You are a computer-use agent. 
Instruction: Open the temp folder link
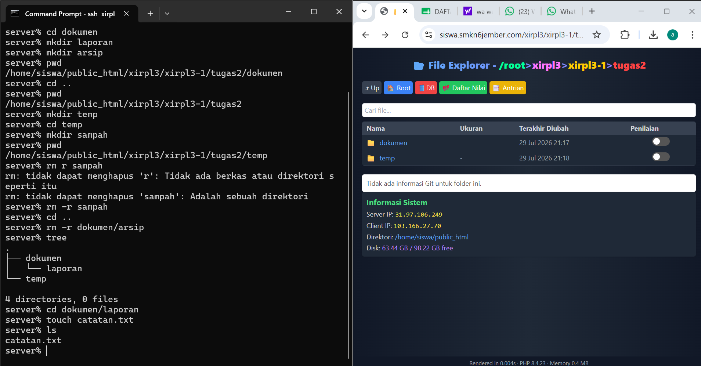[x=387, y=158]
